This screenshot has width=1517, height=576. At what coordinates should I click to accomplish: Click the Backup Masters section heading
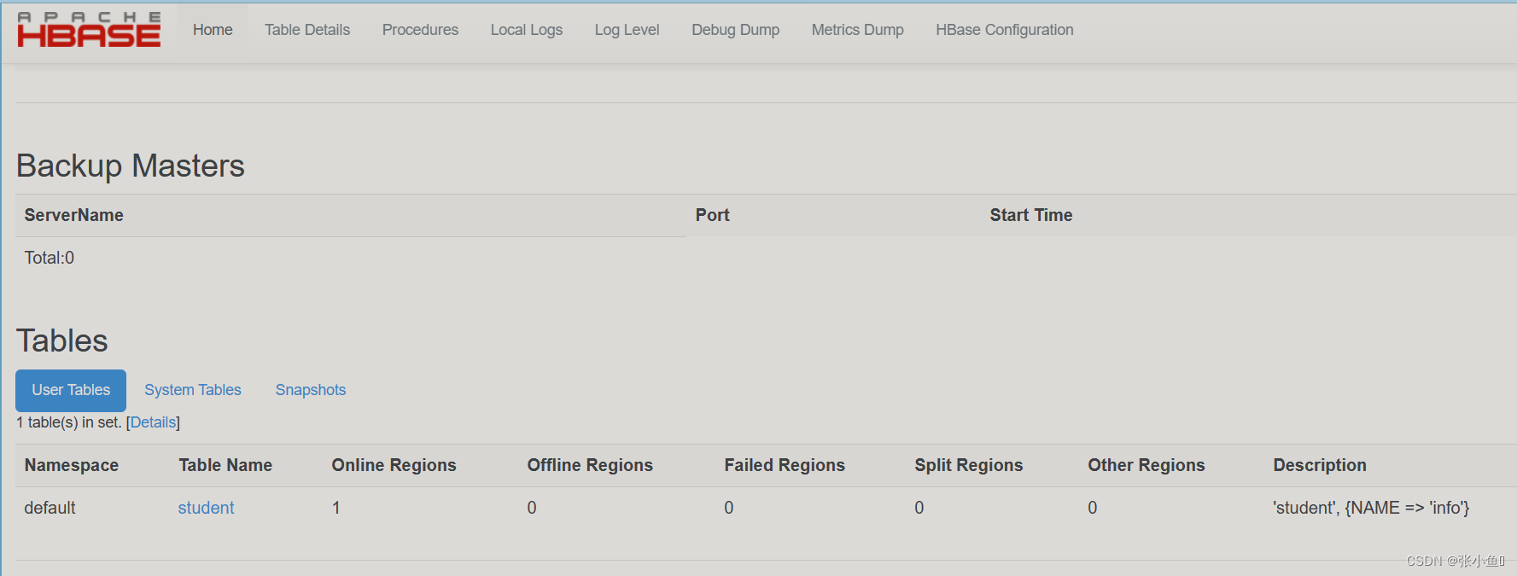(130, 166)
